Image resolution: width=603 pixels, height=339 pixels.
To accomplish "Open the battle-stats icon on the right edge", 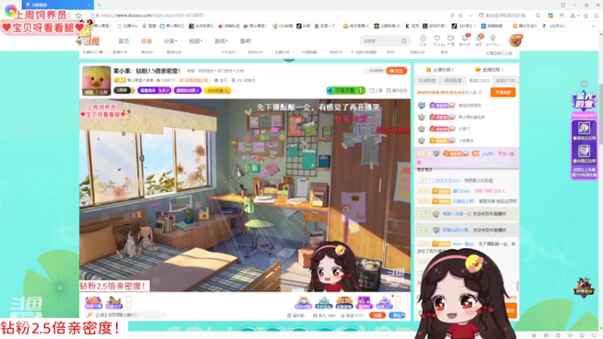I will coord(583,287).
